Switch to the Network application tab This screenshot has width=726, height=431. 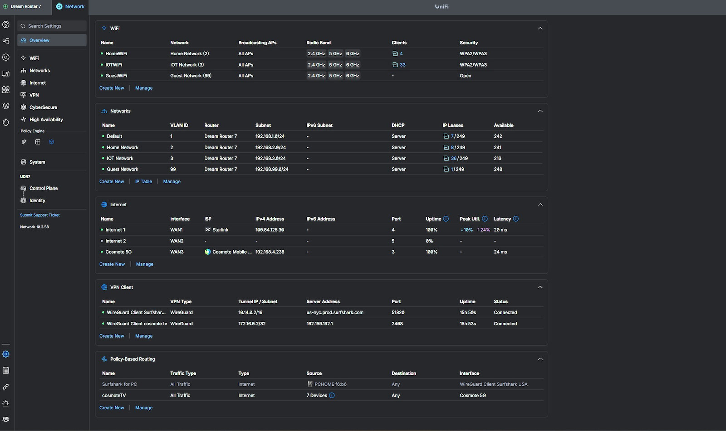(70, 6)
